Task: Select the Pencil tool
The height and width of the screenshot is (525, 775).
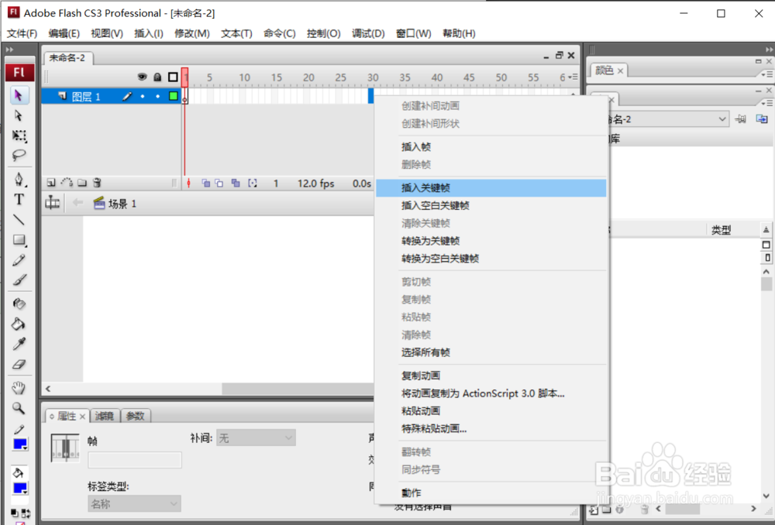Action: pyautogui.click(x=19, y=260)
